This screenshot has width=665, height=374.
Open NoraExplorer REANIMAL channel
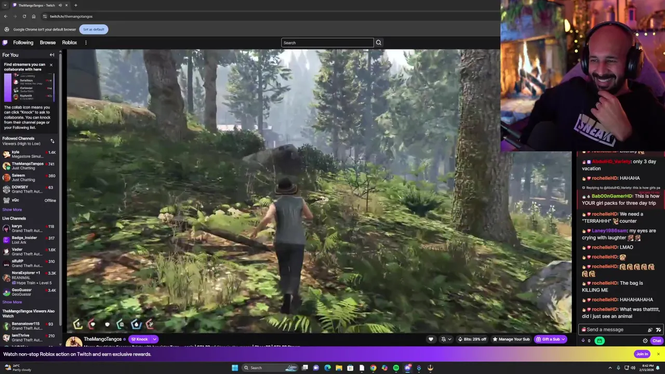pyautogui.click(x=29, y=277)
